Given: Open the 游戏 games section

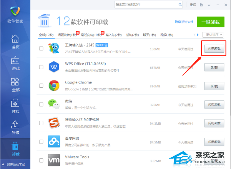Looking at the screenshot, I should 15,63.
